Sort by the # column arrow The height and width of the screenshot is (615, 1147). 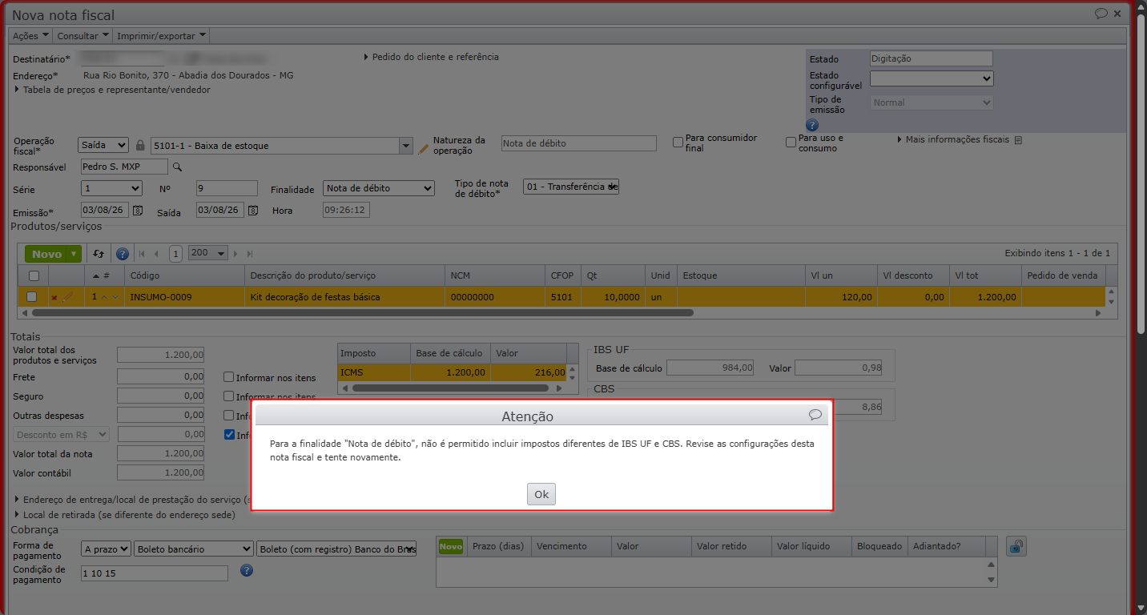96,275
